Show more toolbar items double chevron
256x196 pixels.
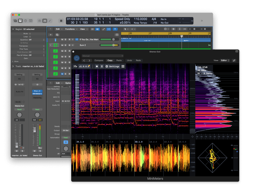tap(202, 21)
